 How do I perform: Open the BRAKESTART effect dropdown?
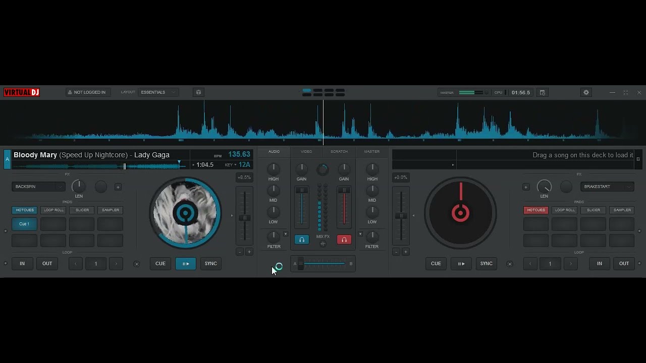[607, 187]
